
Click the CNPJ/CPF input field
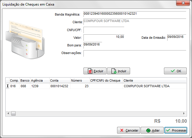(104, 30)
